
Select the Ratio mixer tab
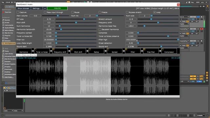27,55
